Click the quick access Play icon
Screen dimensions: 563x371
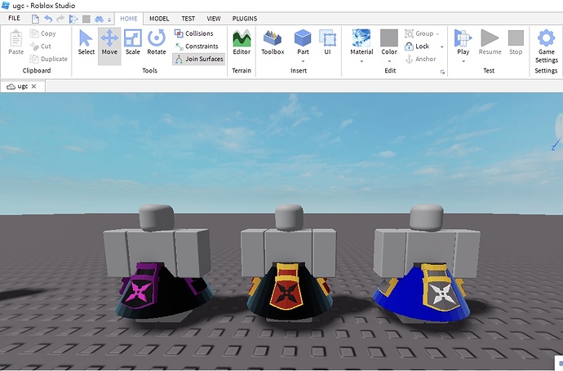pos(73,19)
